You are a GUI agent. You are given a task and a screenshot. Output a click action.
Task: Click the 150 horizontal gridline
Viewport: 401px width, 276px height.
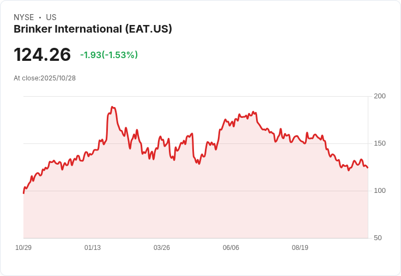coord(196,143)
